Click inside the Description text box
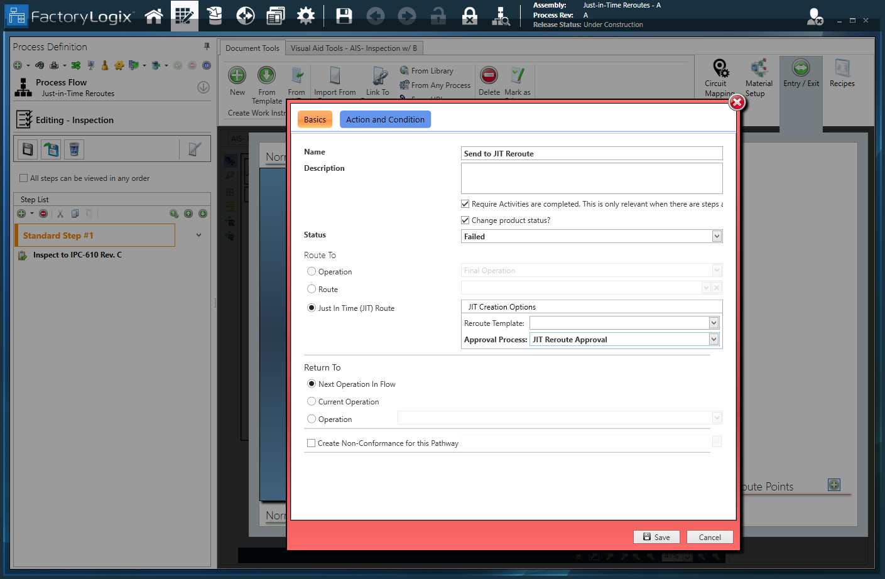The width and height of the screenshot is (885, 579). (x=591, y=178)
